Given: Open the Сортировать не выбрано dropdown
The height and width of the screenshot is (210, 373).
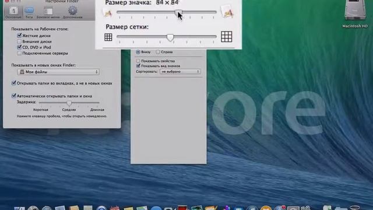Looking at the screenshot, I should coord(180,71).
